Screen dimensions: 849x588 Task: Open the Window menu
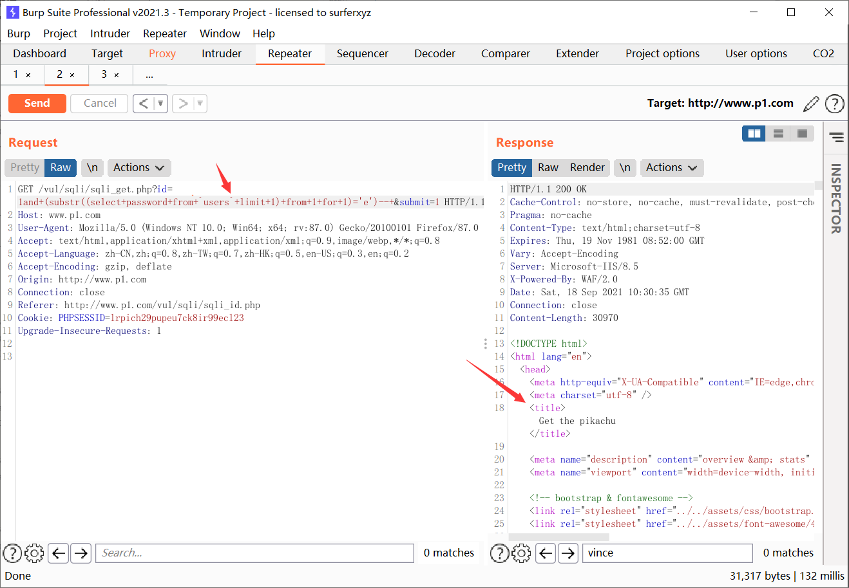point(220,33)
